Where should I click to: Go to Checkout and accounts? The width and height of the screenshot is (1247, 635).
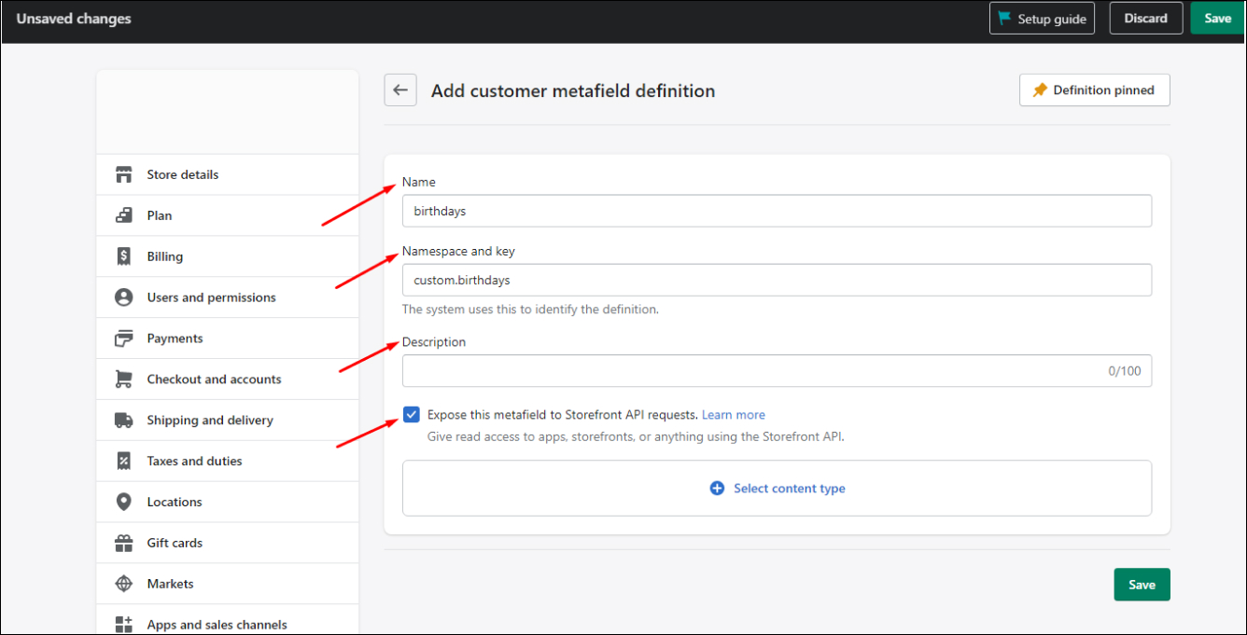pos(228,380)
